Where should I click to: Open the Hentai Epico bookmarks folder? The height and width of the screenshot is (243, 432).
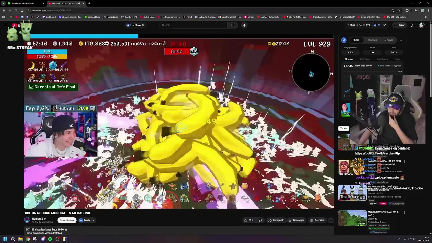[110, 17]
